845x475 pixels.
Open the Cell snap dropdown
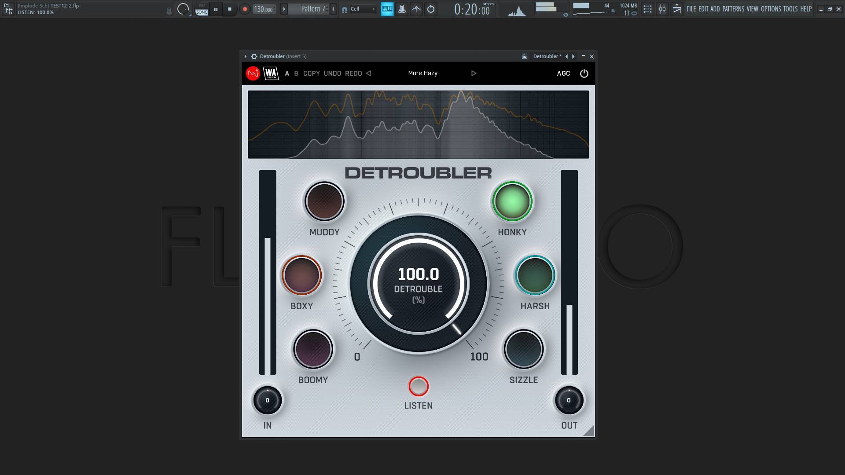click(x=360, y=9)
